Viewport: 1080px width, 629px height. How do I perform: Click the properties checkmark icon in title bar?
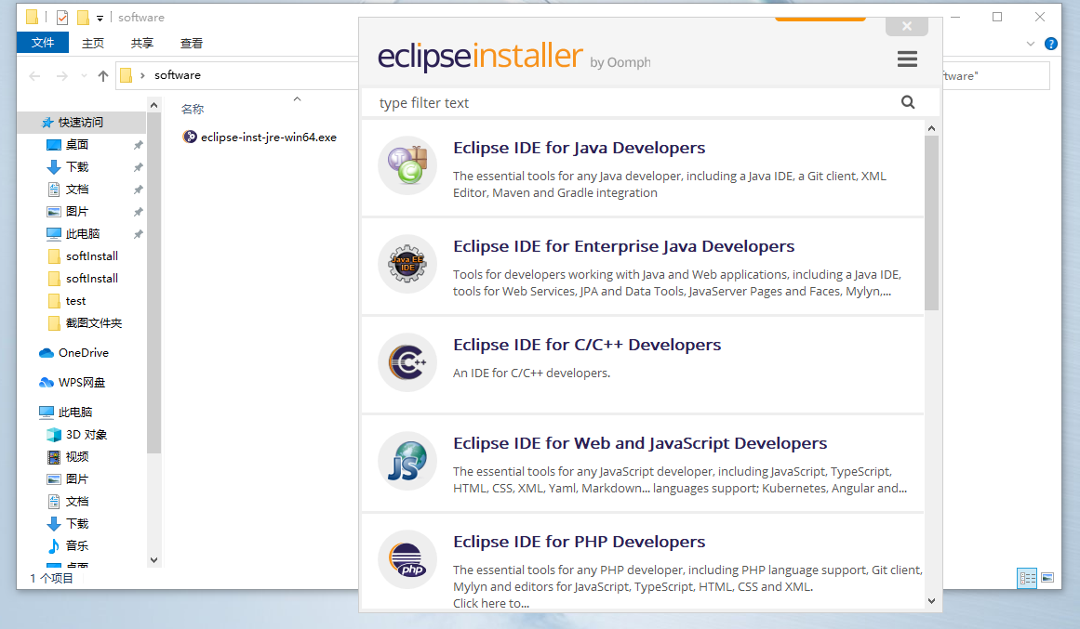pos(62,18)
